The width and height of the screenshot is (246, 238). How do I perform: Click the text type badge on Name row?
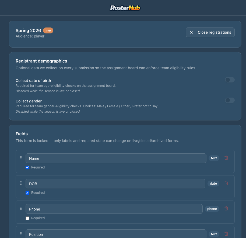point(214,158)
